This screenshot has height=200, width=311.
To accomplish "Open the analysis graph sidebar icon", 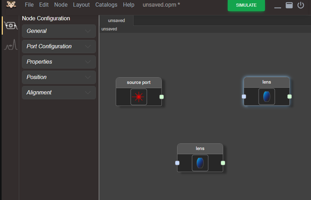I will [11, 44].
